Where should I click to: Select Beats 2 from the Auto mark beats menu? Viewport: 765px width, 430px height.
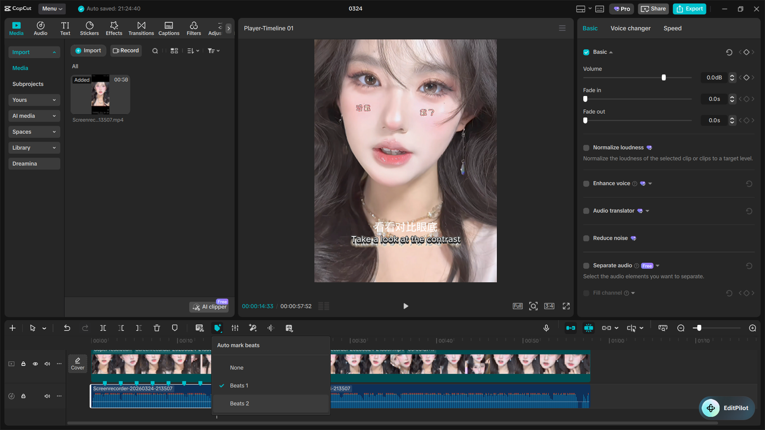(240, 403)
